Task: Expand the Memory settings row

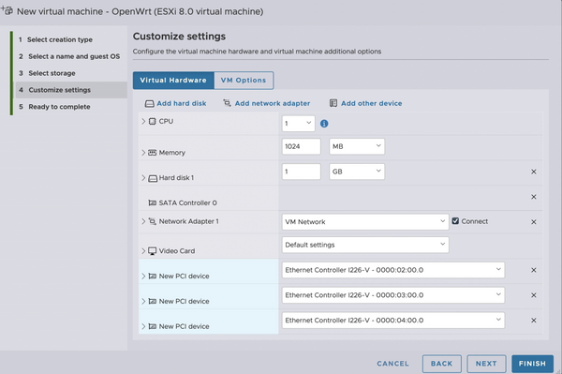Action: [143, 153]
